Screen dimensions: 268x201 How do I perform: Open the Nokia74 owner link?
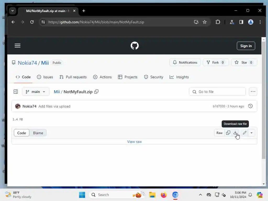point(27,63)
